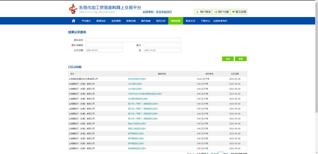Click the 运营单位：东莞市拍卖行 text

click(157, 12)
